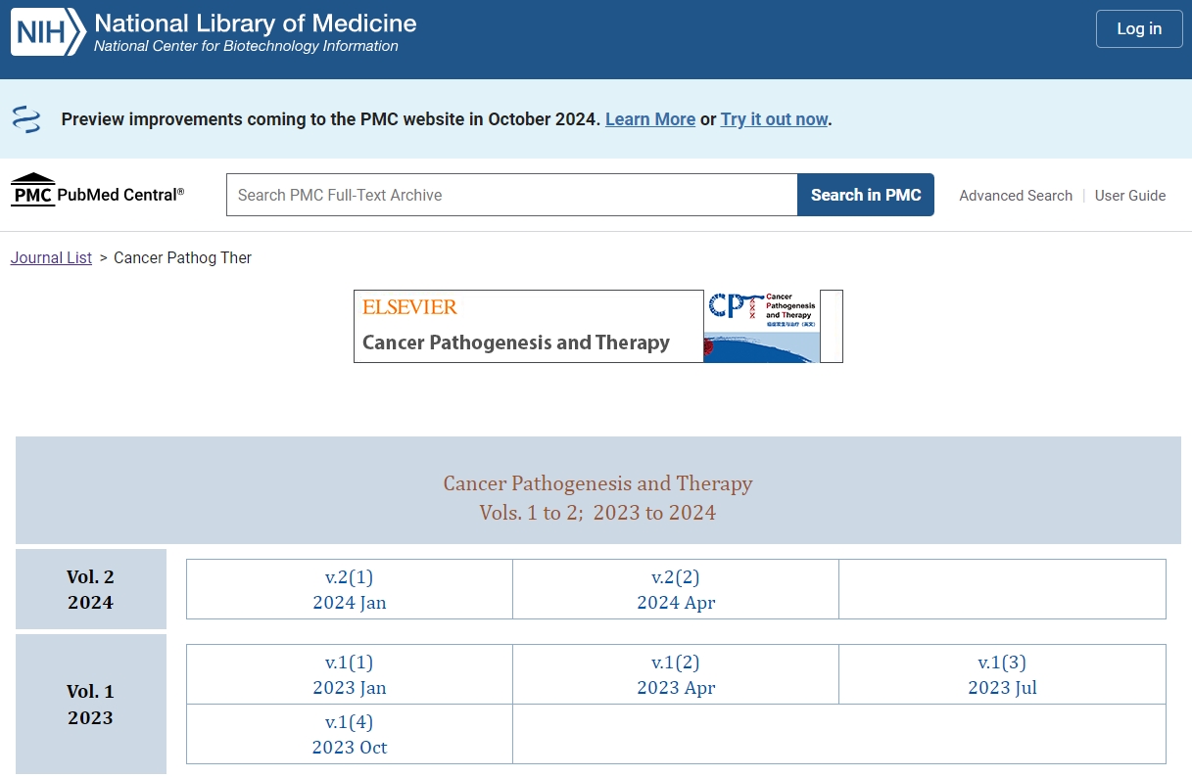The width and height of the screenshot is (1192, 777).
Task: Open issue v.2(1) 2024 Jan
Action: pyautogui.click(x=350, y=590)
